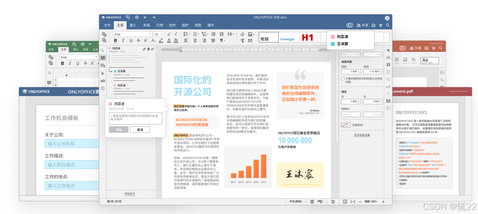Decrease the paragraph indent

(x=214, y=34)
